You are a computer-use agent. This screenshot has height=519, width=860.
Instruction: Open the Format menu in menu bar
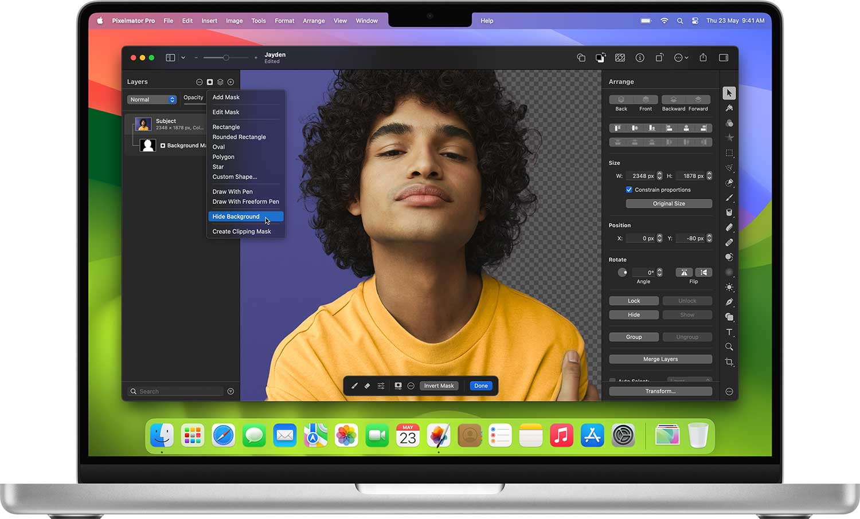point(284,21)
